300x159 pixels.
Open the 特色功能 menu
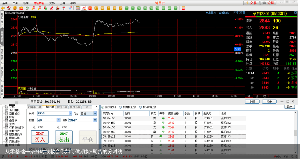[x=39, y=3]
